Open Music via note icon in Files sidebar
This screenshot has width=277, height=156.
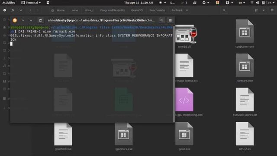point(5,66)
